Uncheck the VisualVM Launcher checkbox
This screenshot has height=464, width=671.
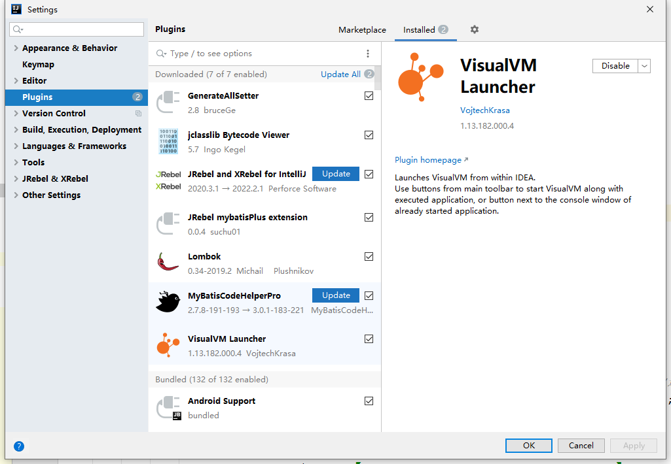tap(369, 339)
